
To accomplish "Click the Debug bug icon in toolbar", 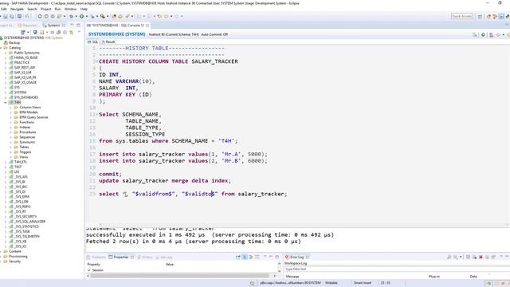I will point(72,16).
